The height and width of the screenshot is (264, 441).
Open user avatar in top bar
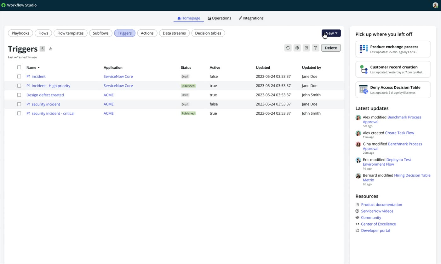[x=435, y=5]
